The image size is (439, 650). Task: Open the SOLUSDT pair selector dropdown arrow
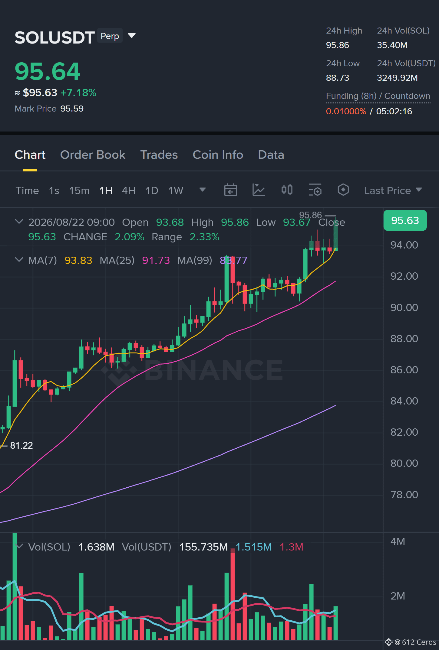(x=132, y=36)
